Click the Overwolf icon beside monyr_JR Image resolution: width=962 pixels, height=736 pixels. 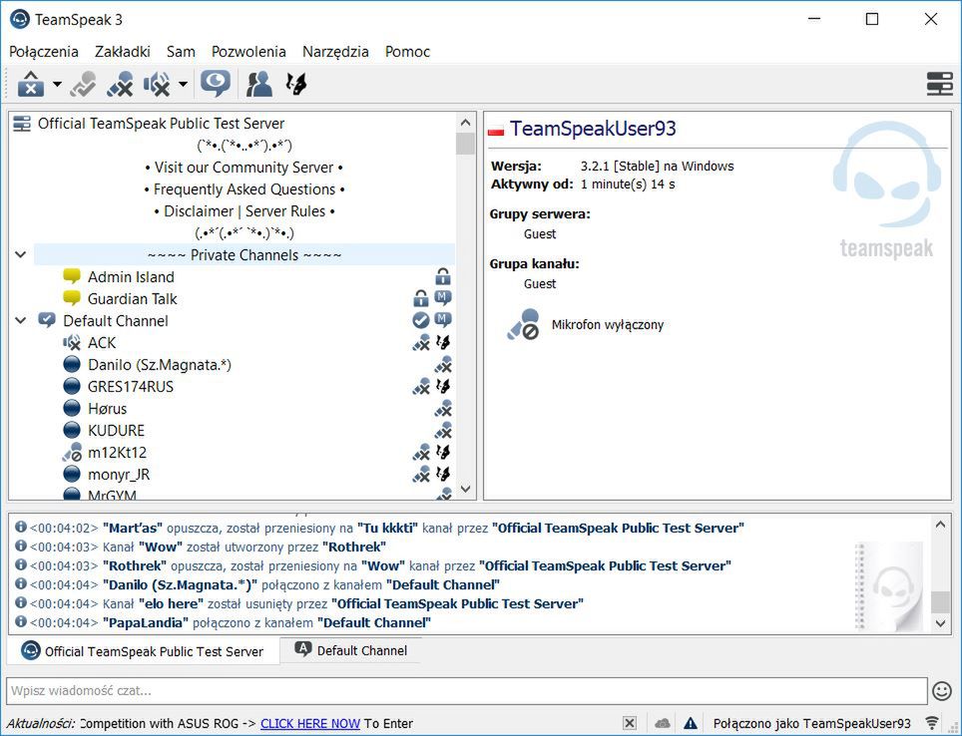[443, 474]
